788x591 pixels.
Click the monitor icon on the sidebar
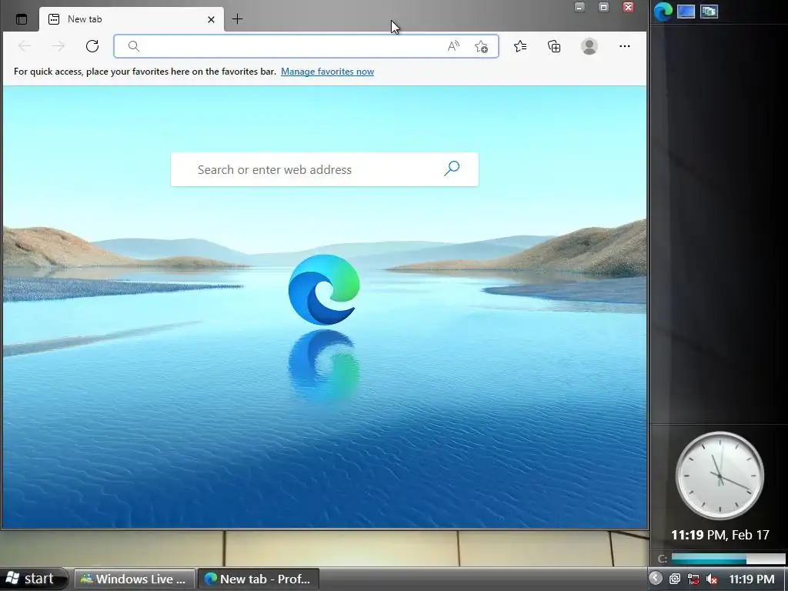point(686,11)
